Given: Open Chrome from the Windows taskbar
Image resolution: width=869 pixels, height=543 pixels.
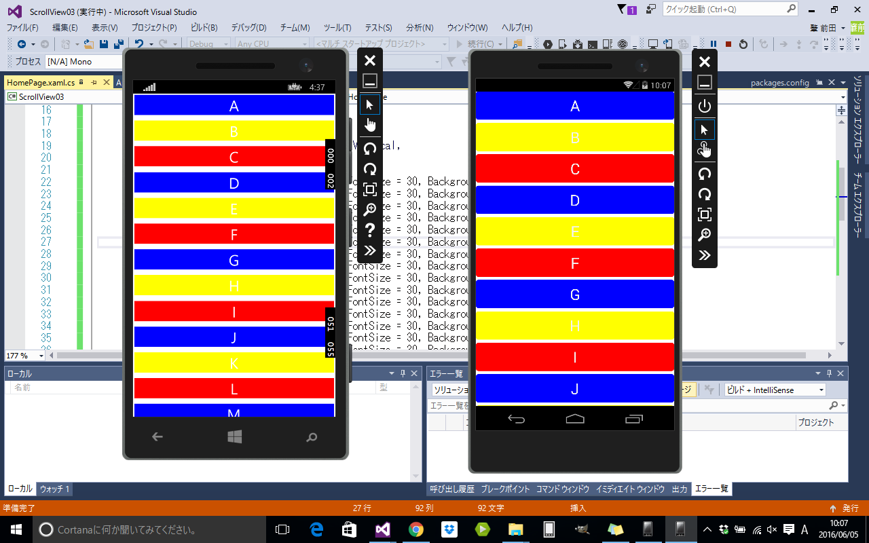Looking at the screenshot, I should coord(415,529).
